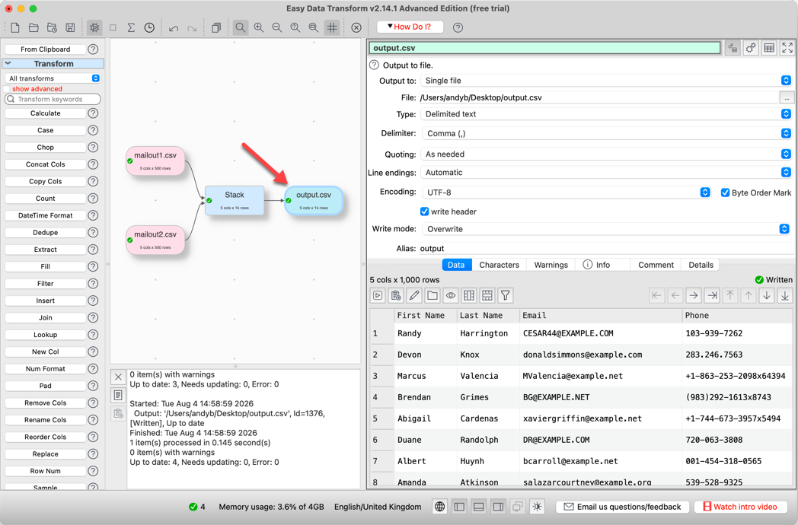798x525 pixels.
Task: Click the expand-arrows icon beside output.csv field
Action: click(x=787, y=48)
